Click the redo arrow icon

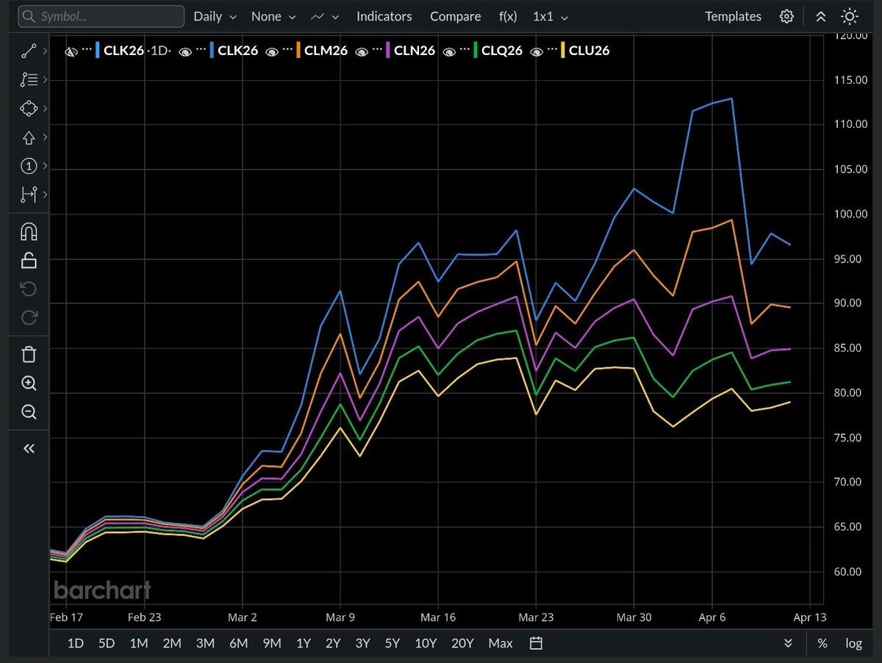pos(29,317)
